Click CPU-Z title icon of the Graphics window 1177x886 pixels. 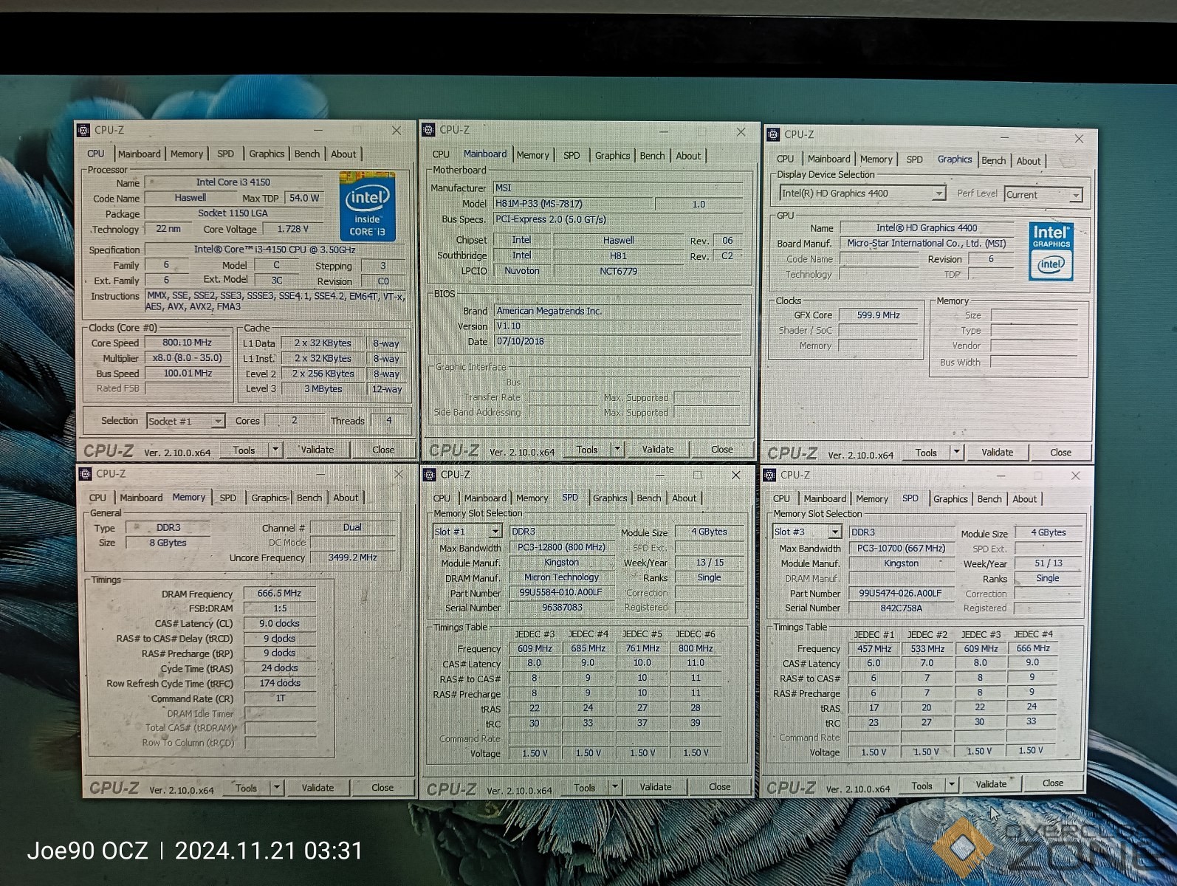tap(773, 134)
